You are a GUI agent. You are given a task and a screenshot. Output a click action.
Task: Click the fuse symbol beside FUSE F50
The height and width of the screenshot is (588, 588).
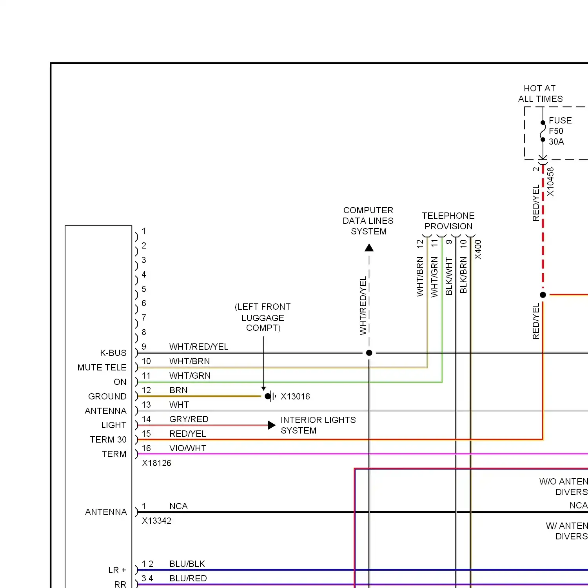[x=543, y=131]
